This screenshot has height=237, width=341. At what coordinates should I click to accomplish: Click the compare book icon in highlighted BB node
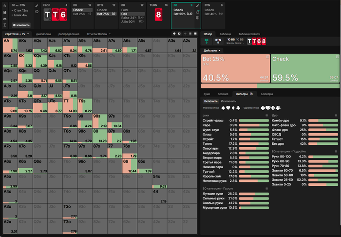[197, 18]
